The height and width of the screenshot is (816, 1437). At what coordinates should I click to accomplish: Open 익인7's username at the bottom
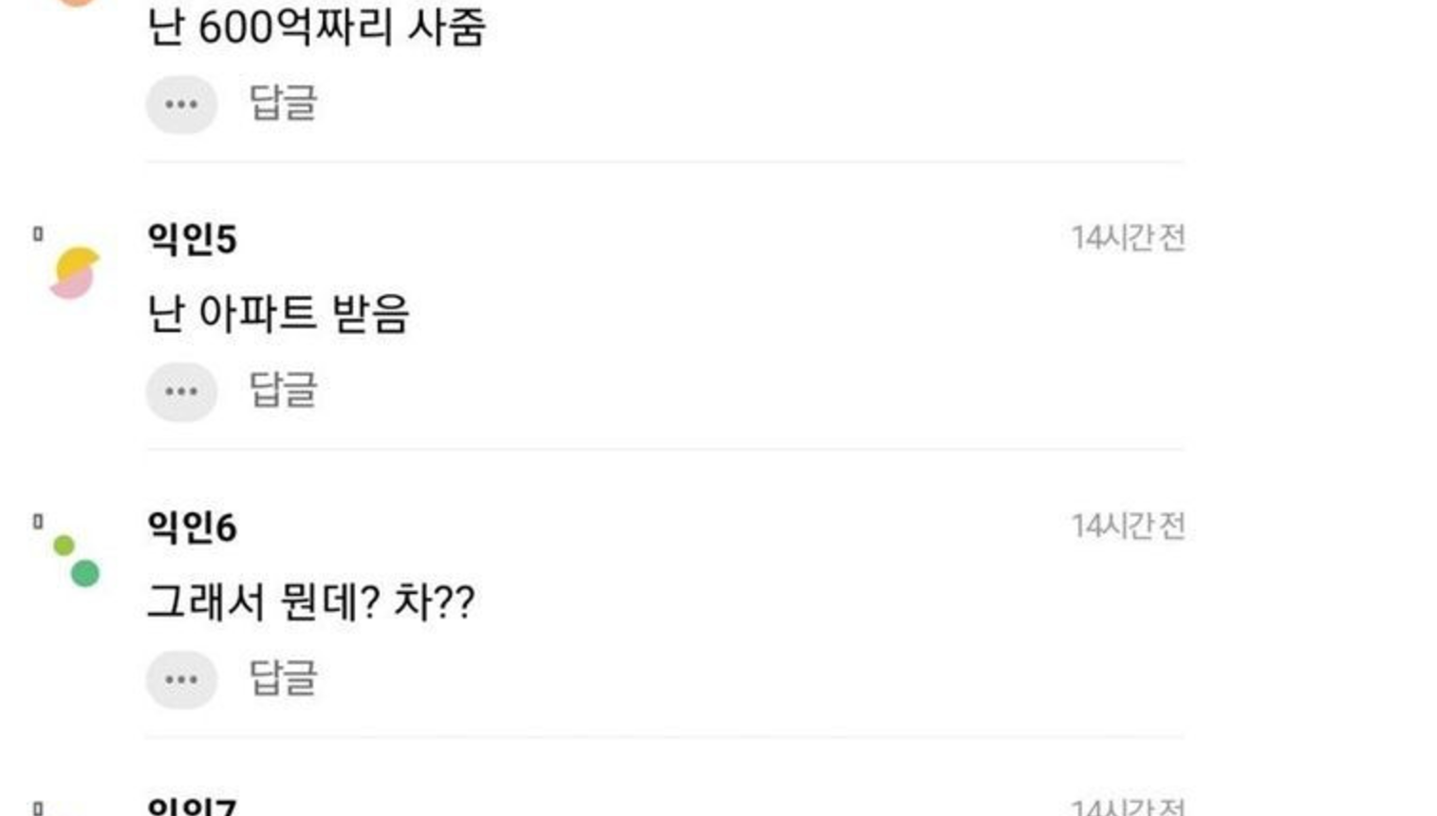click(x=192, y=807)
